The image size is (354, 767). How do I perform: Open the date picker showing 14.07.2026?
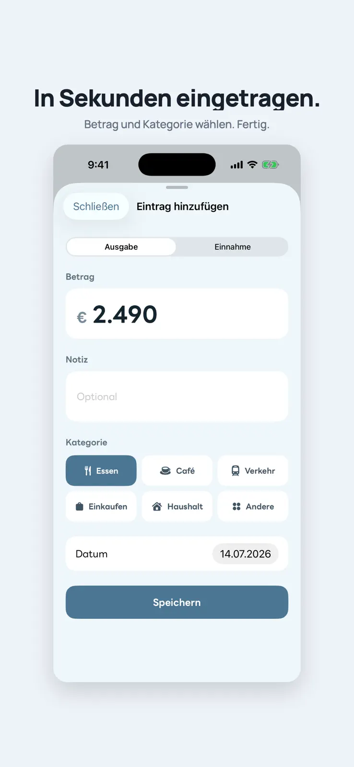click(x=246, y=554)
